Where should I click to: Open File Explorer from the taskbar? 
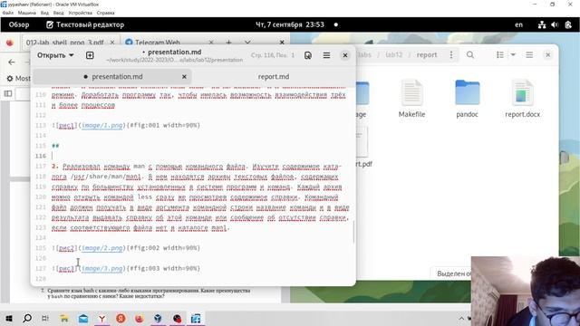coord(64,318)
